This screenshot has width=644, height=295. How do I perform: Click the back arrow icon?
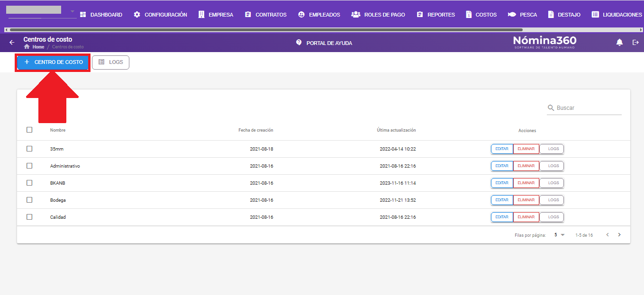pyautogui.click(x=12, y=43)
